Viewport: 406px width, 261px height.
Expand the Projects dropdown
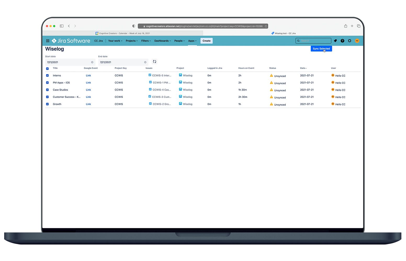(x=132, y=41)
